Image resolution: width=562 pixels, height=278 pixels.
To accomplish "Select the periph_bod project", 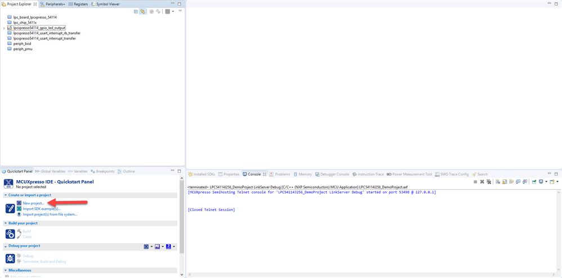I will (22, 44).
